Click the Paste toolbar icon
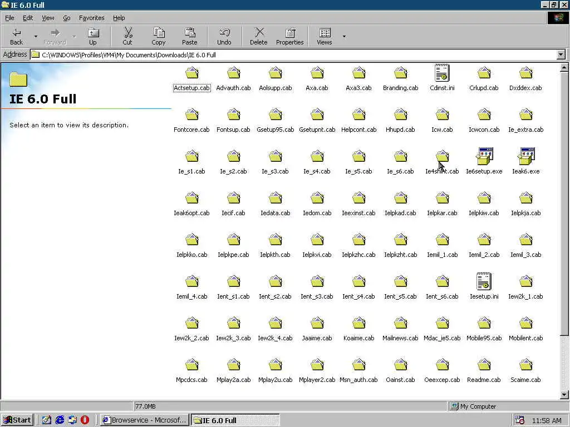This screenshot has width=570, height=427. pyautogui.click(x=189, y=36)
